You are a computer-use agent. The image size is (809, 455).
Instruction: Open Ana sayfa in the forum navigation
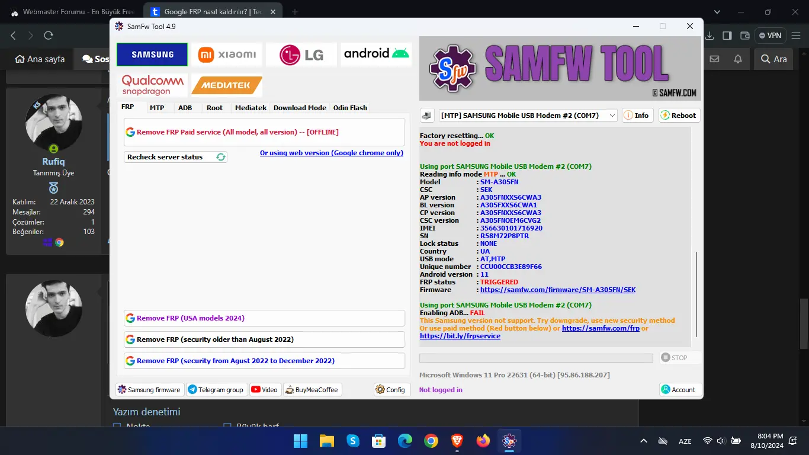40,59
